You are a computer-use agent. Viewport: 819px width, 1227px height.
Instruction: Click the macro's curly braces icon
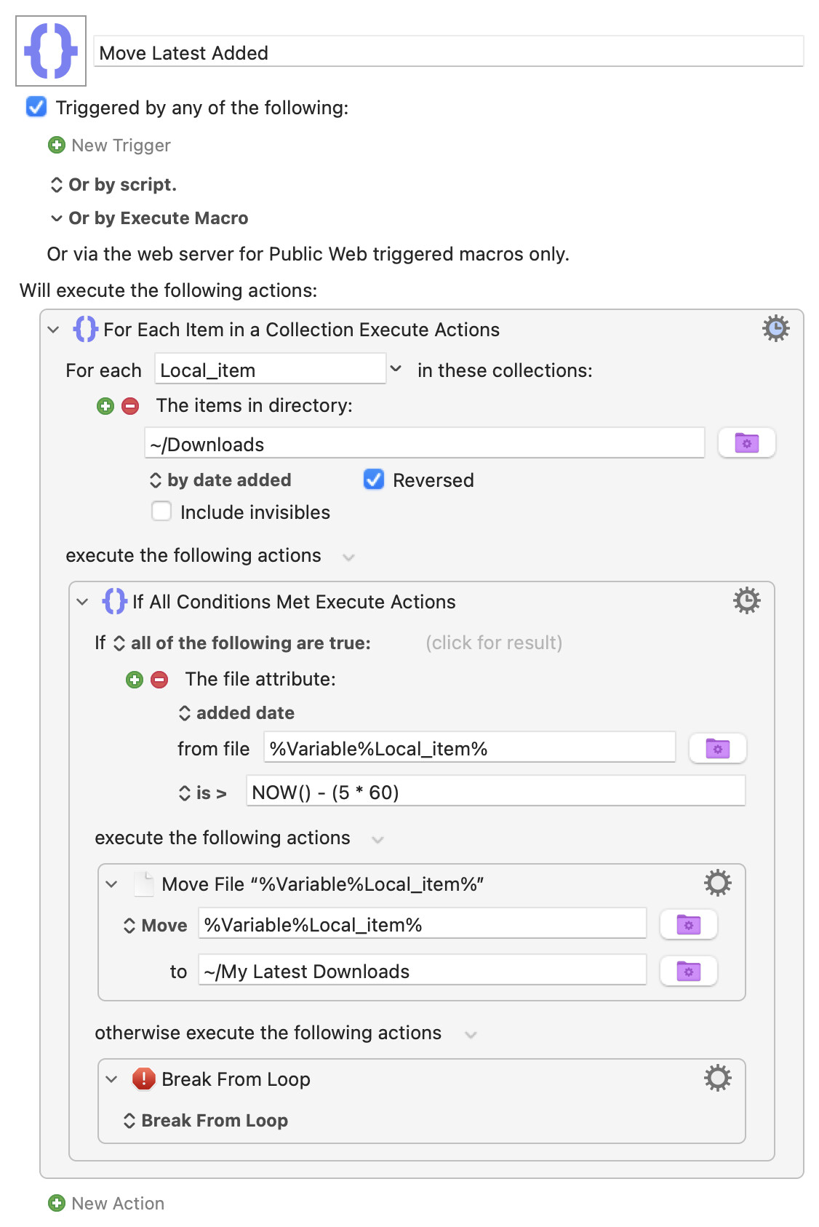coord(51,51)
